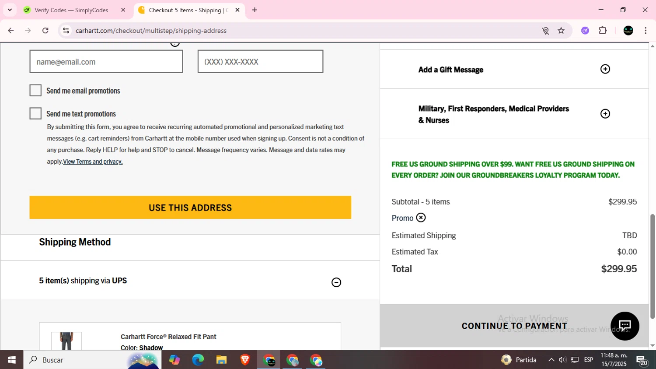This screenshot has height=369, width=656.
Task: Open the Extensions puzzle icon
Action: 603,31
